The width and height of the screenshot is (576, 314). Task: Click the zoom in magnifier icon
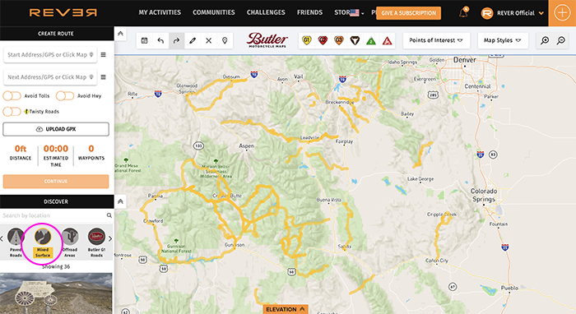[x=545, y=40]
